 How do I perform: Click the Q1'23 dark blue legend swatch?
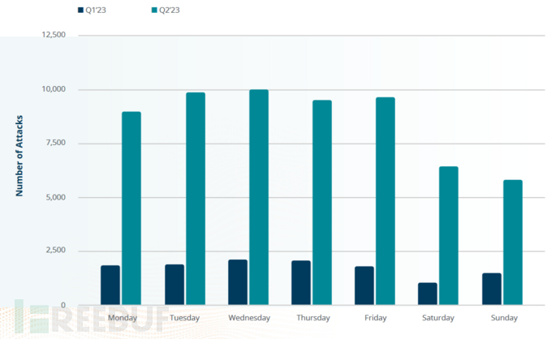[x=80, y=11]
